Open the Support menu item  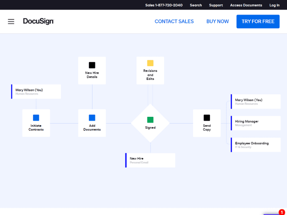[x=216, y=5]
